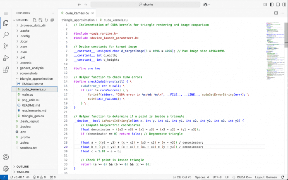
Task: Open the Accounts menu icon
Action: pos(6,157)
